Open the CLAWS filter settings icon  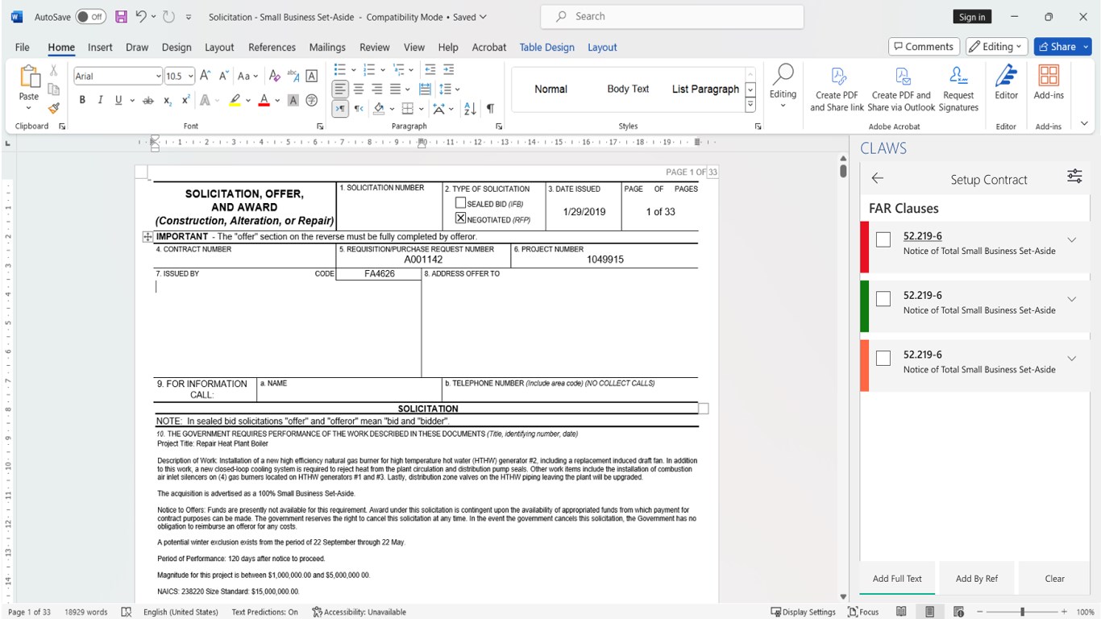(x=1074, y=177)
